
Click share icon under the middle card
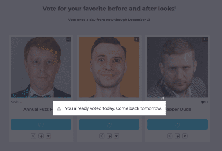[102, 136]
